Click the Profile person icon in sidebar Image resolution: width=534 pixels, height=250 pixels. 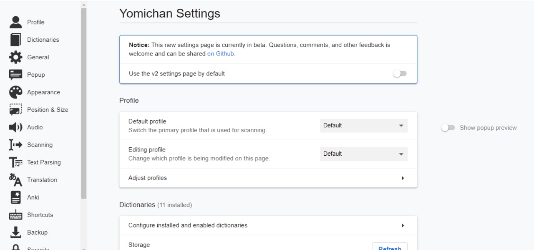(16, 22)
